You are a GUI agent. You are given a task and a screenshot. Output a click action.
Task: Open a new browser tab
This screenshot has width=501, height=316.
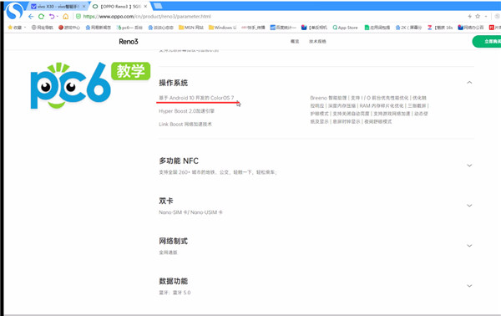coord(158,6)
